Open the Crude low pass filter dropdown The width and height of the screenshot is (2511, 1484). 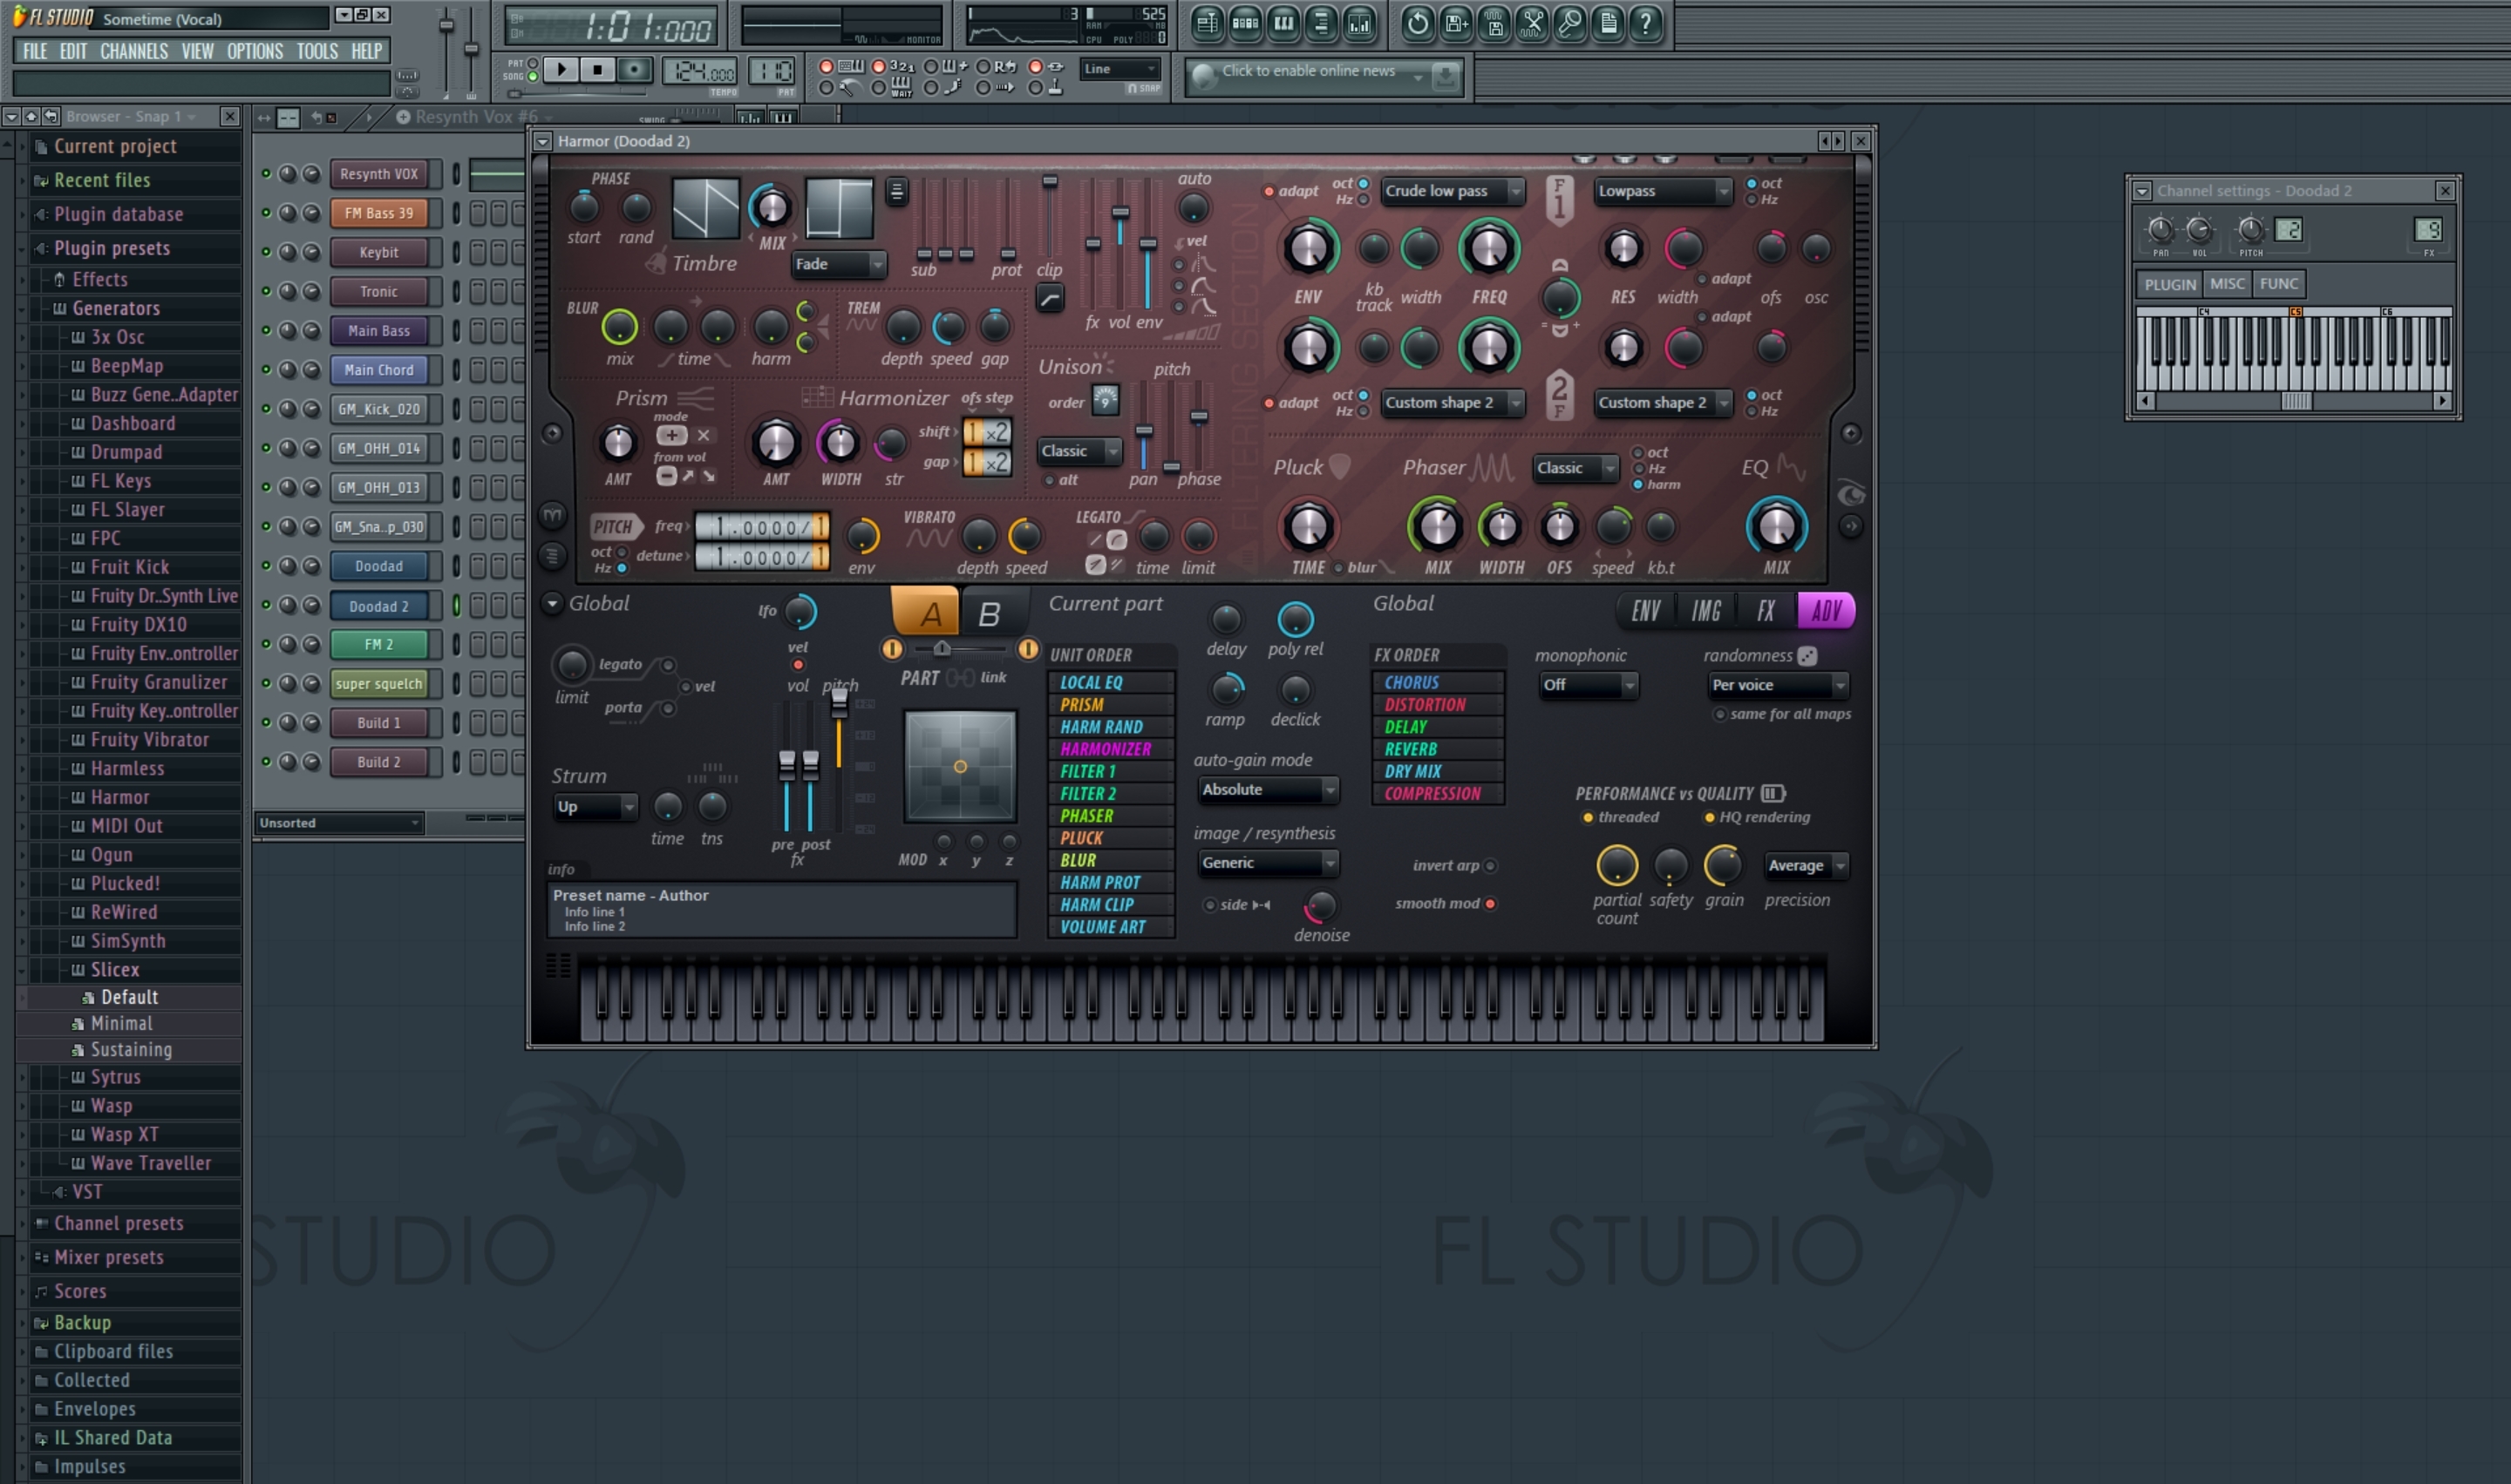pos(1453,191)
